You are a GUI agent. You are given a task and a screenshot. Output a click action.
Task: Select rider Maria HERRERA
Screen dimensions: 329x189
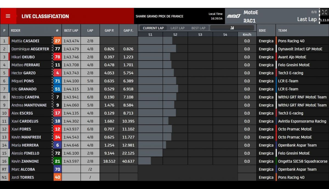[x=25, y=145]
